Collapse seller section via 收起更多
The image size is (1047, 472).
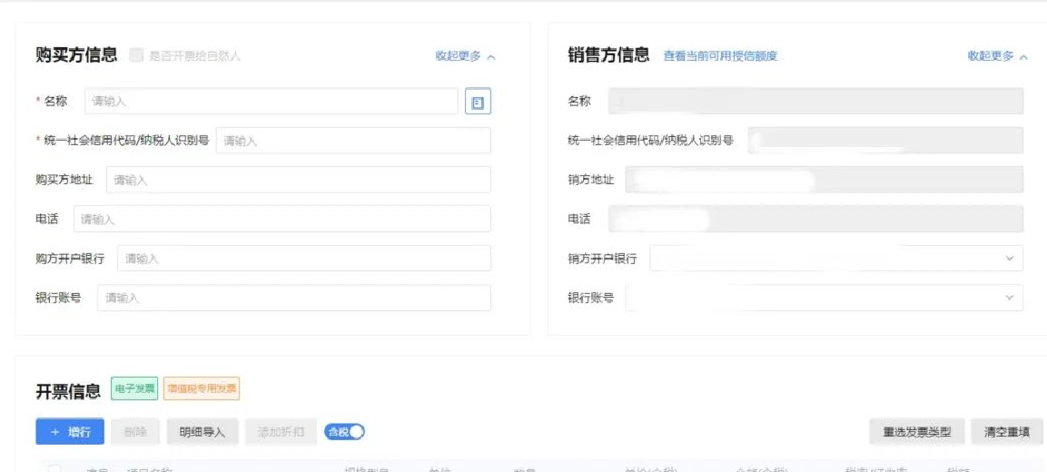(997, 56)
